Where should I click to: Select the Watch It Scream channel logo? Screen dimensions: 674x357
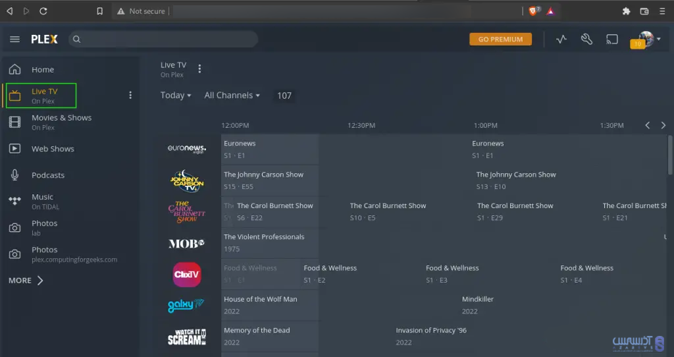coord(186,337)
